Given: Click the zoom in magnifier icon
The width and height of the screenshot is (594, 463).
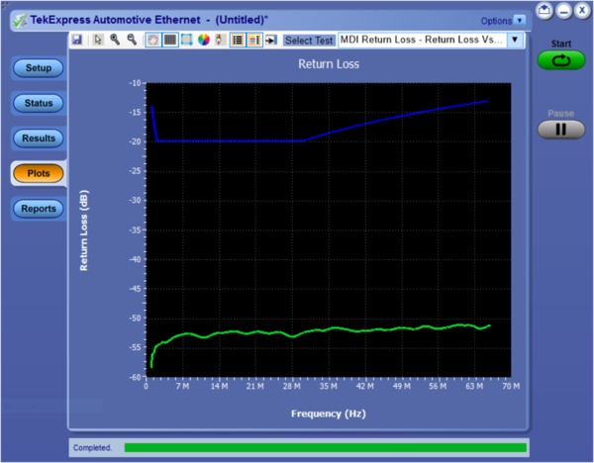Looking at the screenshot, I should click(x=115, y=41).
